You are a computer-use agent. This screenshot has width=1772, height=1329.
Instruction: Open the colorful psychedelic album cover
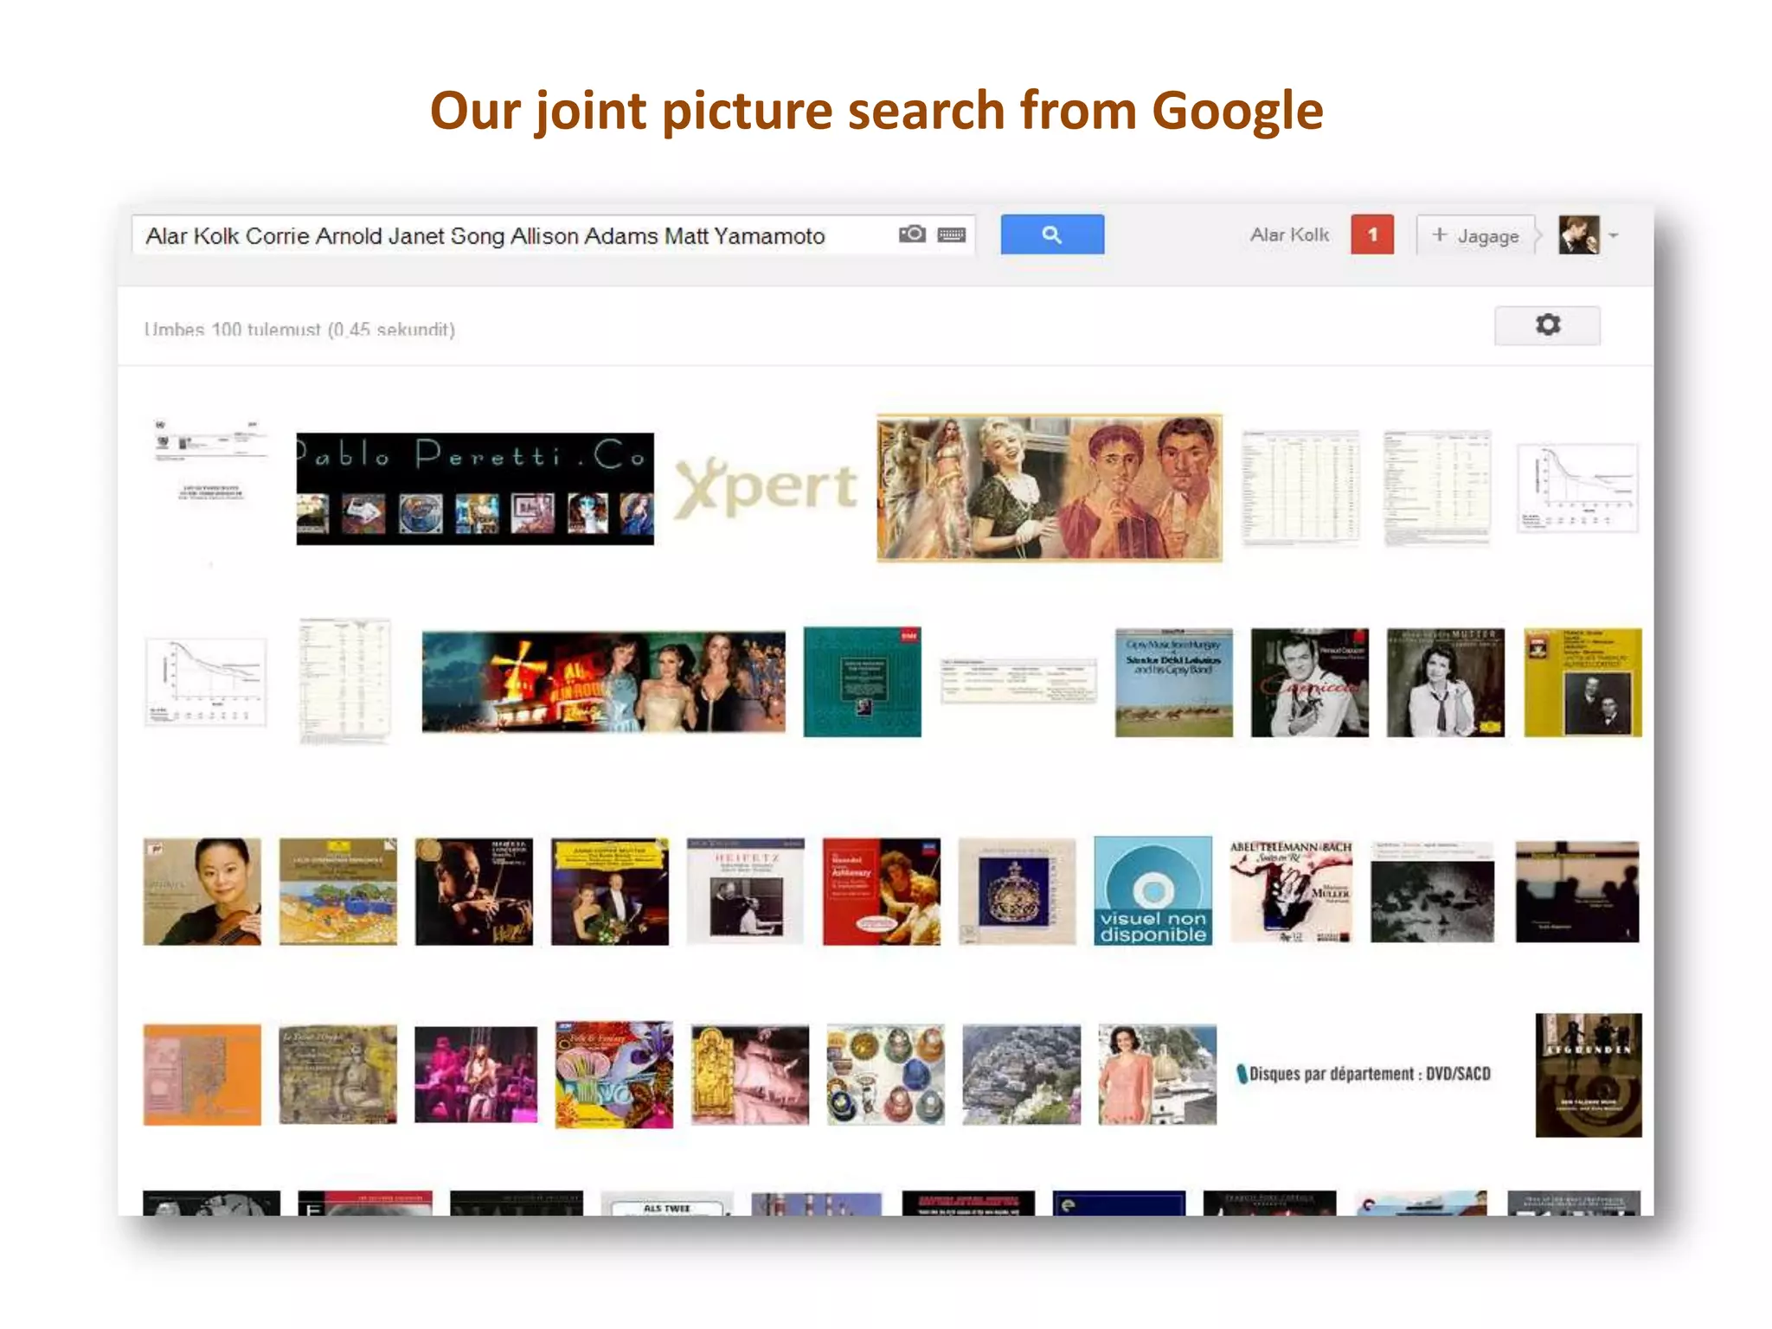[613, 1075]
